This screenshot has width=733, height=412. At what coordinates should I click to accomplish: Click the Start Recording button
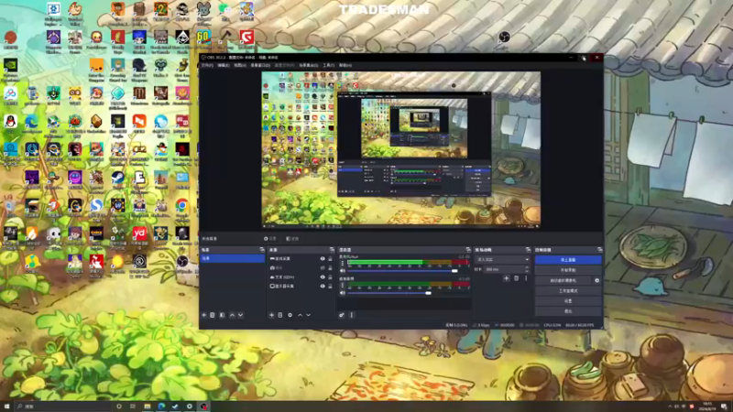(x=568, y=270)
